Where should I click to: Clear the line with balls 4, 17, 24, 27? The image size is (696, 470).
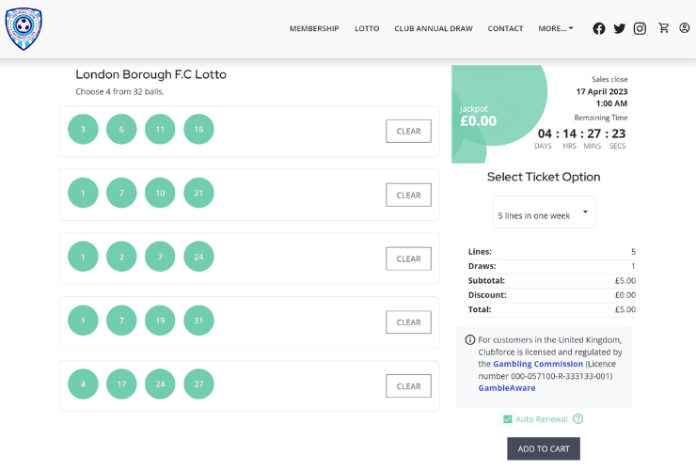pos(408,386)
